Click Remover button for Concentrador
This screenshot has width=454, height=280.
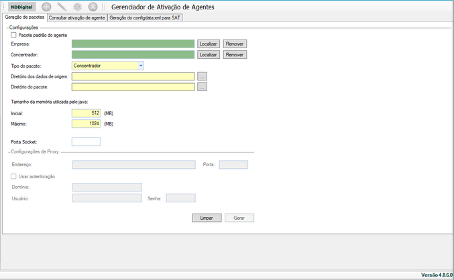click(x=235, y=55)
